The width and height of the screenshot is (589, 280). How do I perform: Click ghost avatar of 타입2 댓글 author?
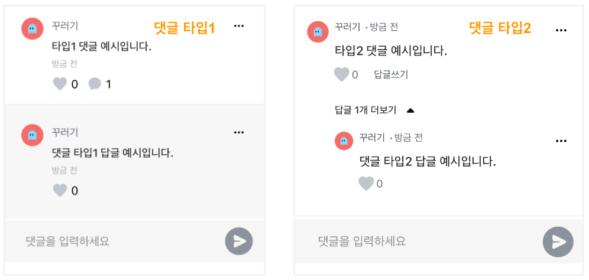[318, 32]
